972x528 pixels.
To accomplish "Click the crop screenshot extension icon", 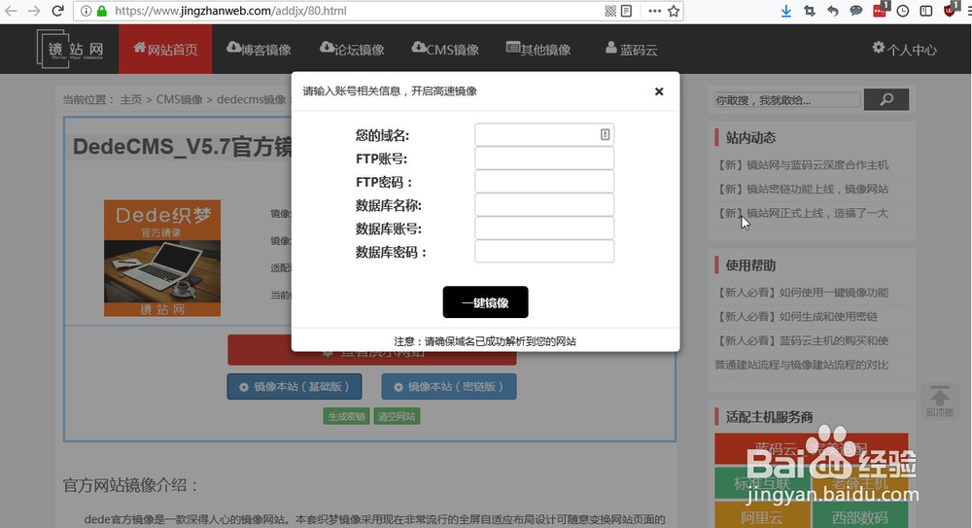I will (809, 11).
